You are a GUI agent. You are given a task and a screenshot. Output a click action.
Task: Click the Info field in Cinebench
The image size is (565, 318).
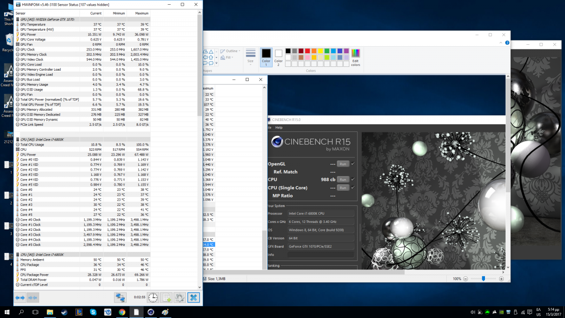click(321, 255)
